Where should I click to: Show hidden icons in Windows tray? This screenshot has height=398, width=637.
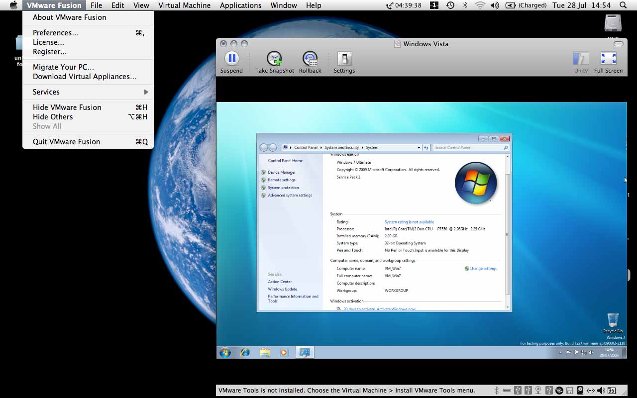click(560, 353)
